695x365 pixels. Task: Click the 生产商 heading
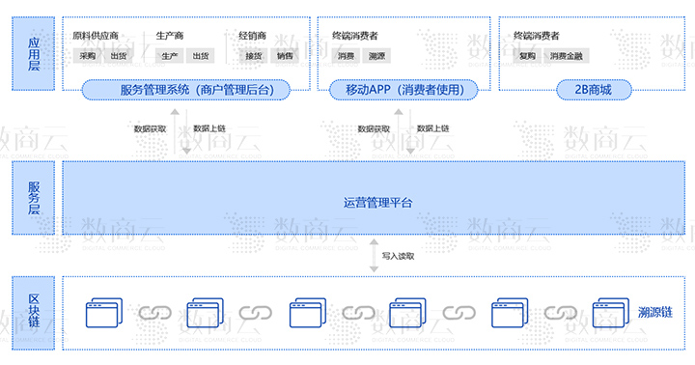coord(170,36)
